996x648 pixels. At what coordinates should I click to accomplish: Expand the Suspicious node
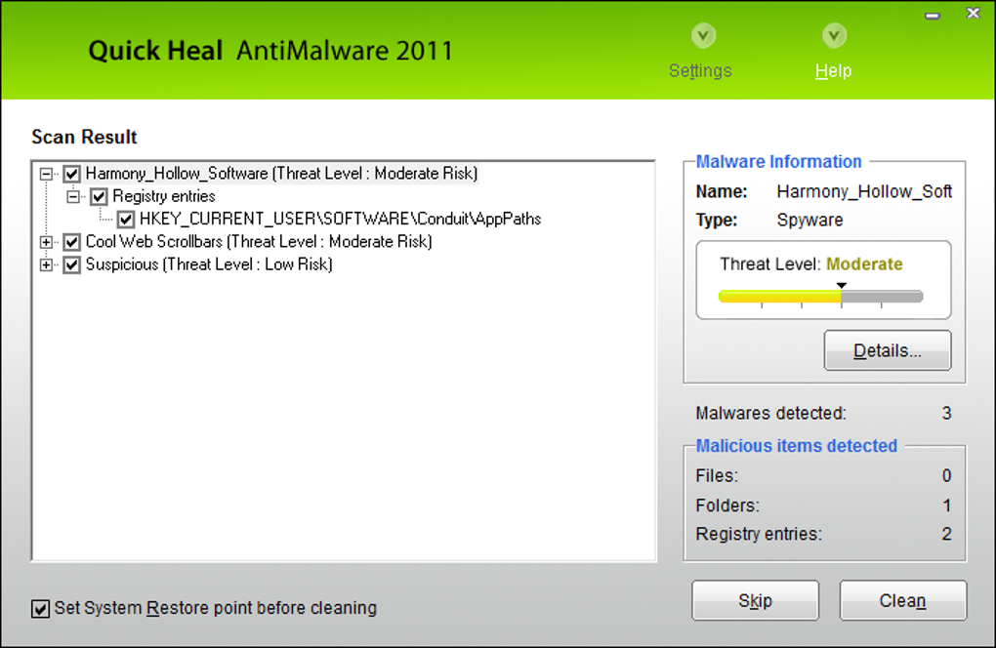tap(46, 264)
